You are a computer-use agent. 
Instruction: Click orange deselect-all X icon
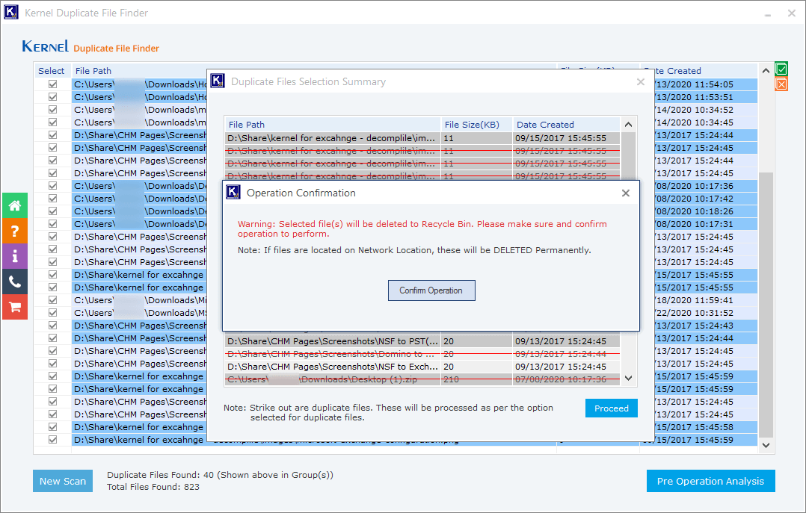tap(781, 84)
